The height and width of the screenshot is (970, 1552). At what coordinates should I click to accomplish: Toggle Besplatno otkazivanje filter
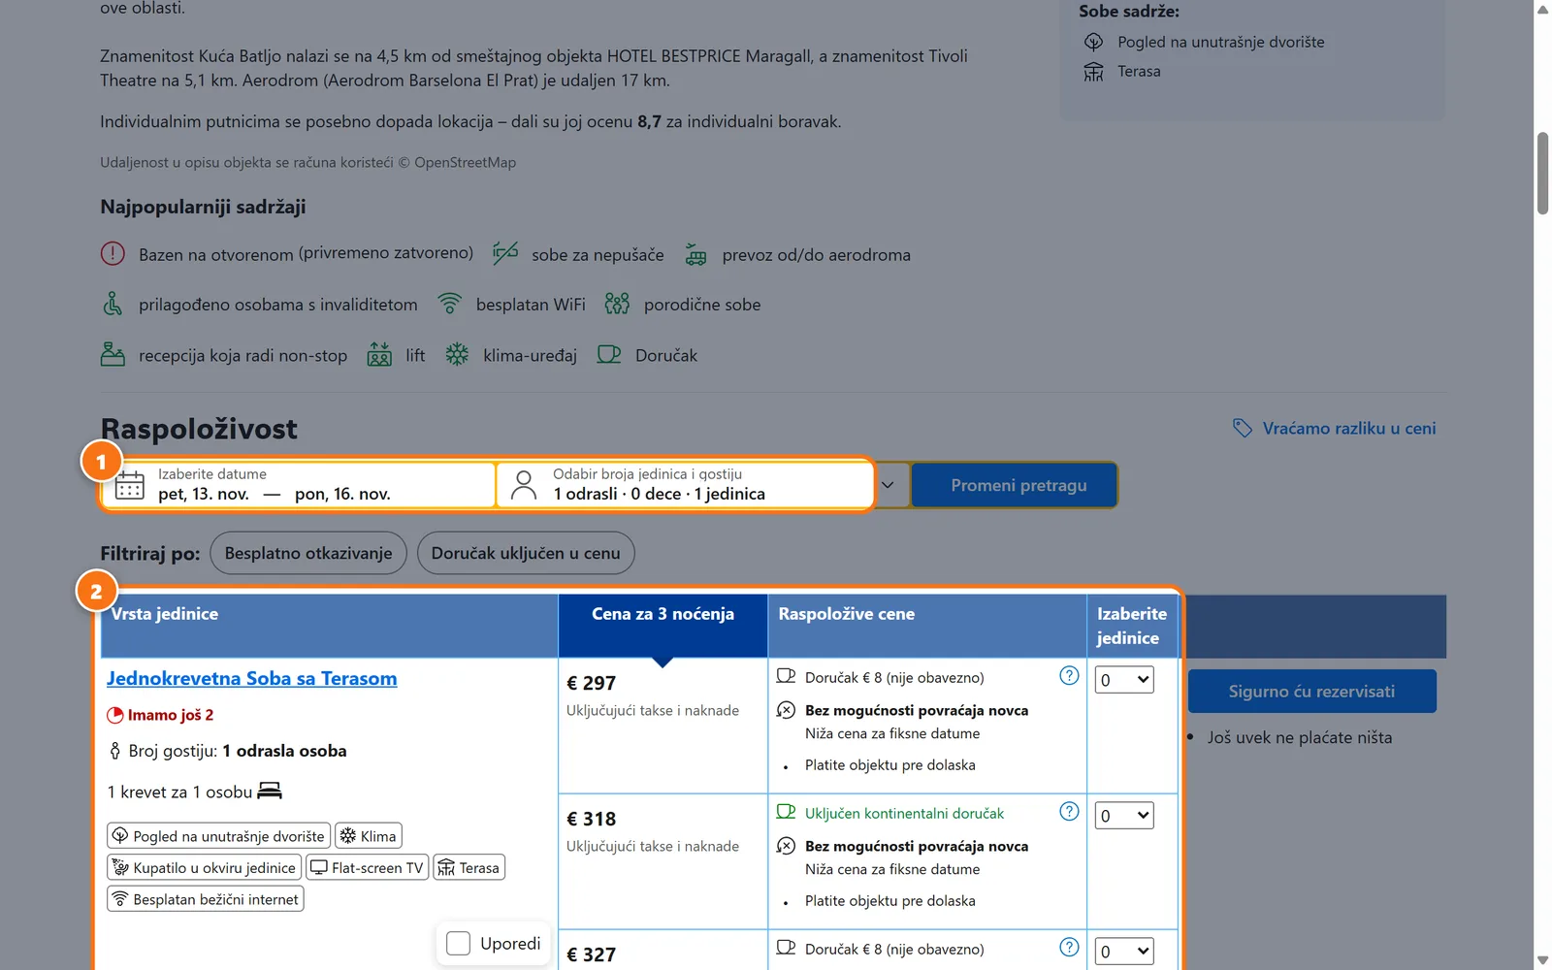tap(308, 553)
